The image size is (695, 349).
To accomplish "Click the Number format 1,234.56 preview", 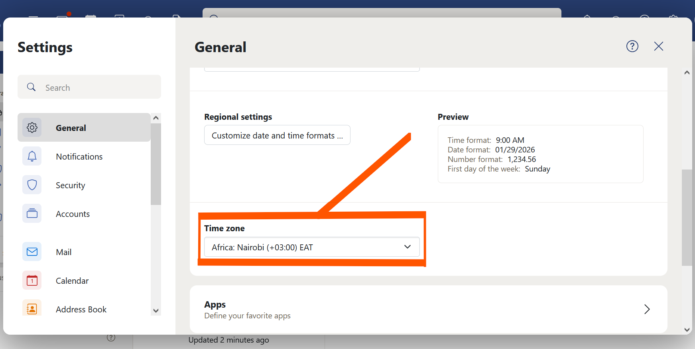I will 492,159.
